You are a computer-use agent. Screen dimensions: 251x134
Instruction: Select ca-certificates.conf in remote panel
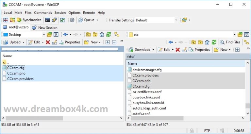click(147, 92)
